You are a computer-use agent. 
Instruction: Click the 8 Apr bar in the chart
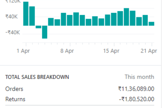70,20
